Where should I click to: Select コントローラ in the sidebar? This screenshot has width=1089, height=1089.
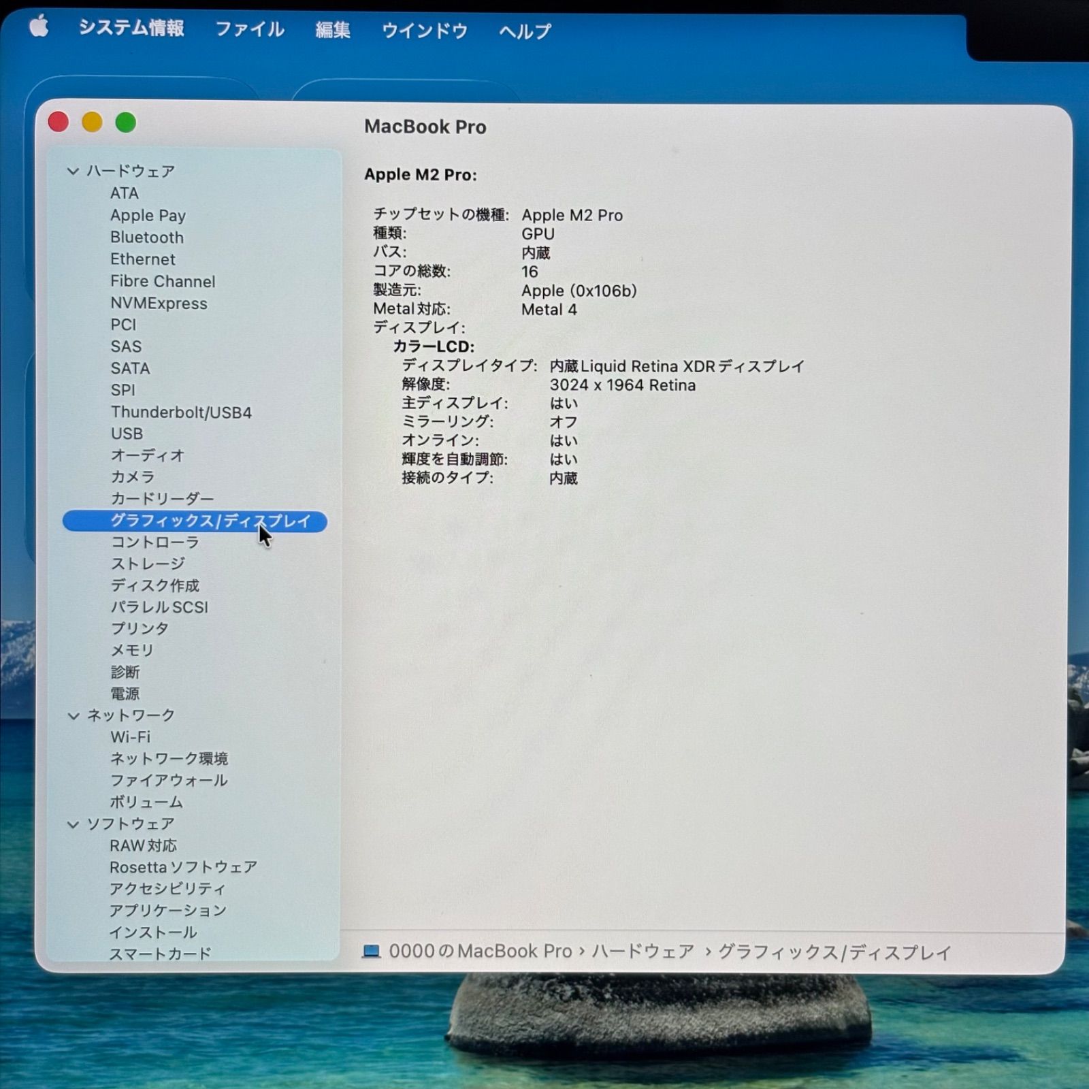[x=155, y=542]
